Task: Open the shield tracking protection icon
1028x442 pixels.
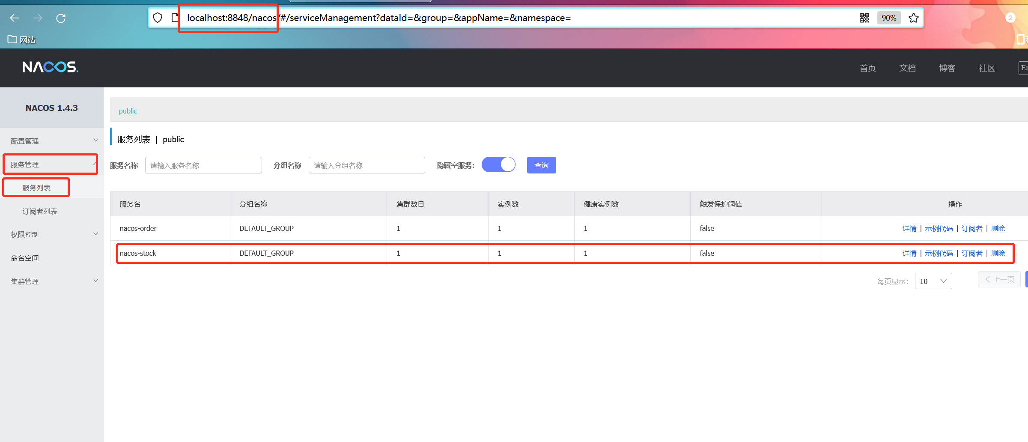Action: [x=158, y=18]
